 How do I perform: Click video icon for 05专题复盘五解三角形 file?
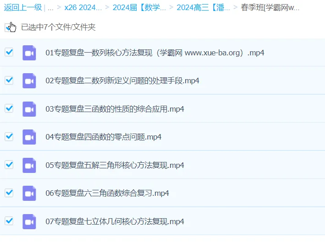coord(29,165)
